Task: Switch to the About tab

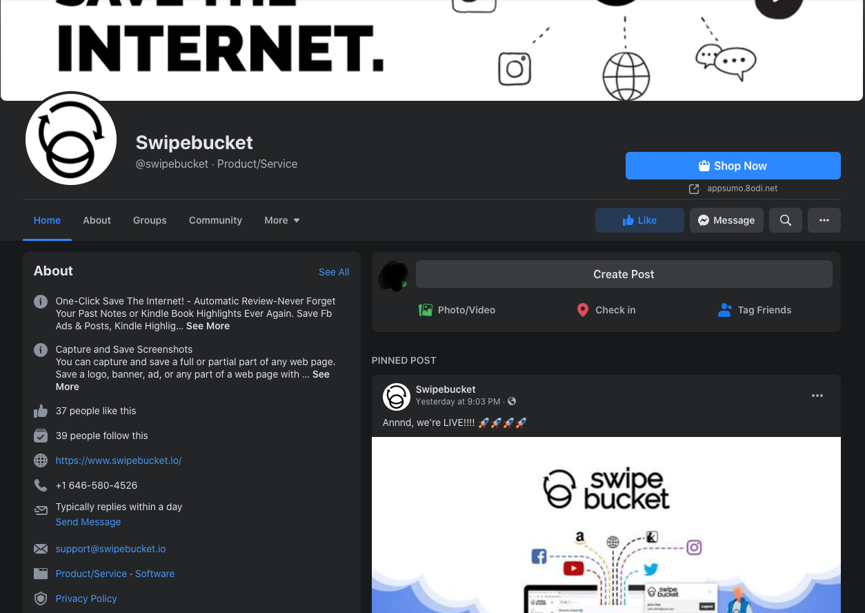Action: tap(97, 220)
